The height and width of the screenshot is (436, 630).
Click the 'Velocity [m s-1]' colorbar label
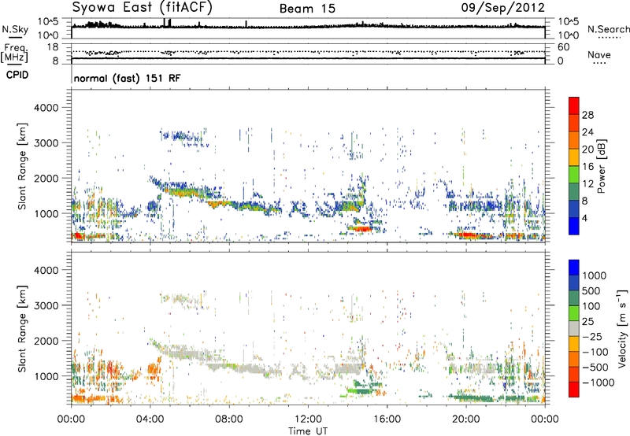click(x=622, y=328)
